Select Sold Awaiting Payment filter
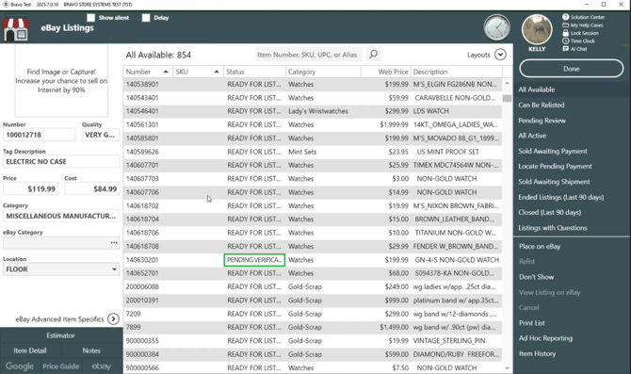 tap(553, 151)
